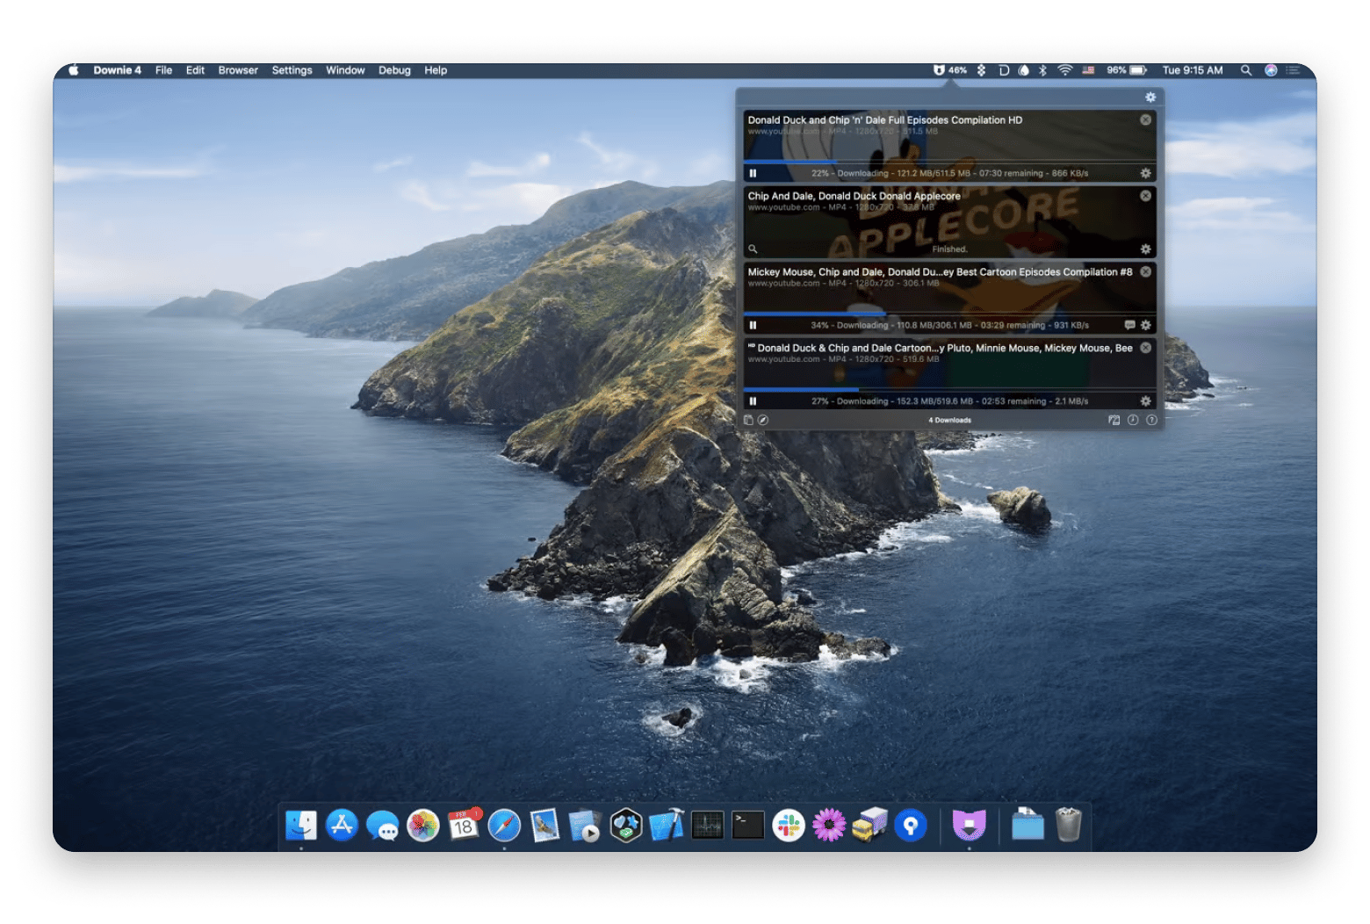Pause the 27% download at 2.1 MB/s
Screen dimensions: 1370x924
753,401
